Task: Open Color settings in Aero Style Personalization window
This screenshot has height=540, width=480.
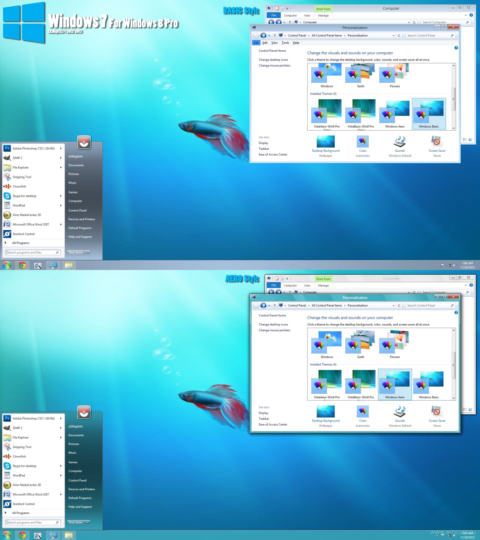Action: pos(363,416)
